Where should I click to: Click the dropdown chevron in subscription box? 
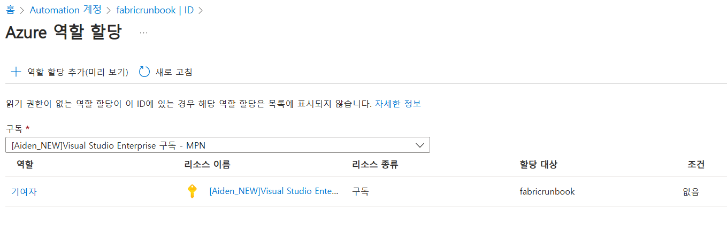[420, 145]
